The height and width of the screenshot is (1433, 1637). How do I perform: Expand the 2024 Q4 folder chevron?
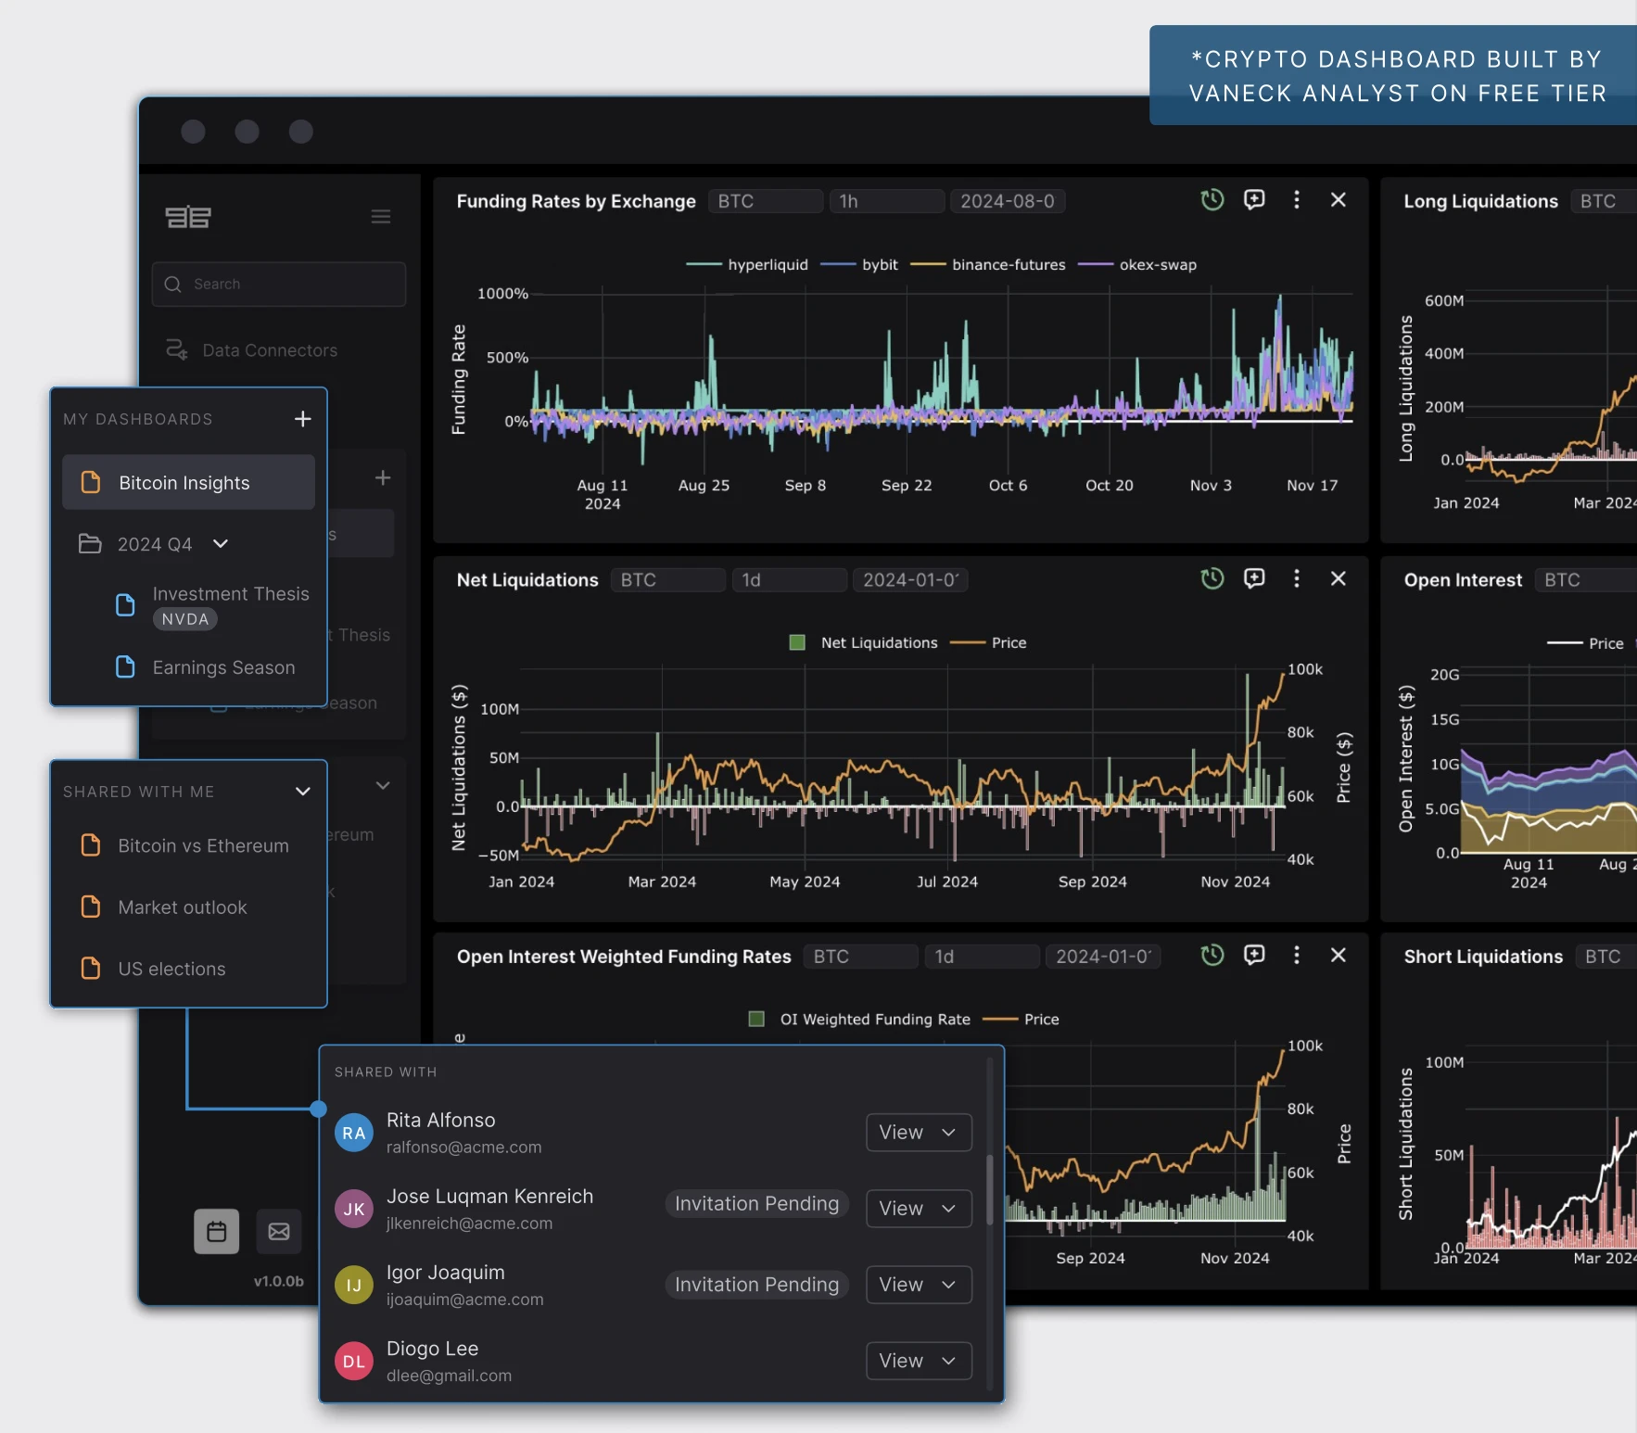(x=221, y=544)
